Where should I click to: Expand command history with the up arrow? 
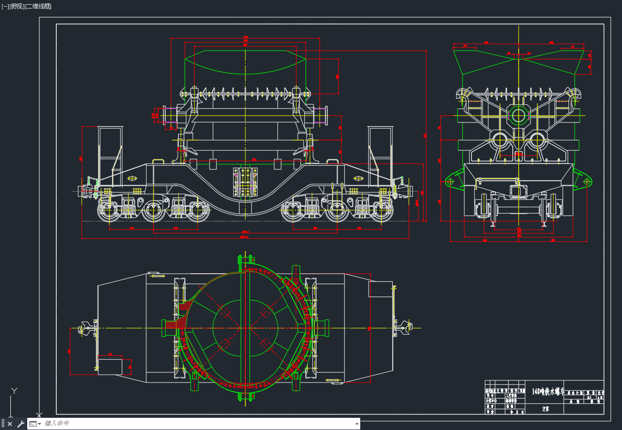coord(357,423)
